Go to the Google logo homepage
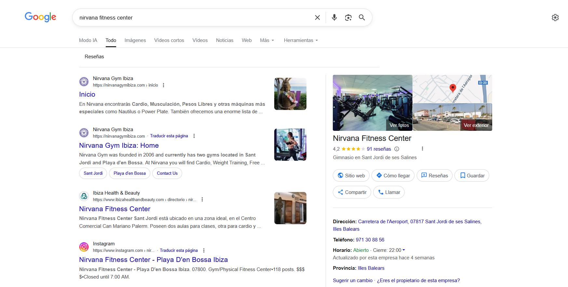This screenshot has height=287, width=568. [40, 17]
